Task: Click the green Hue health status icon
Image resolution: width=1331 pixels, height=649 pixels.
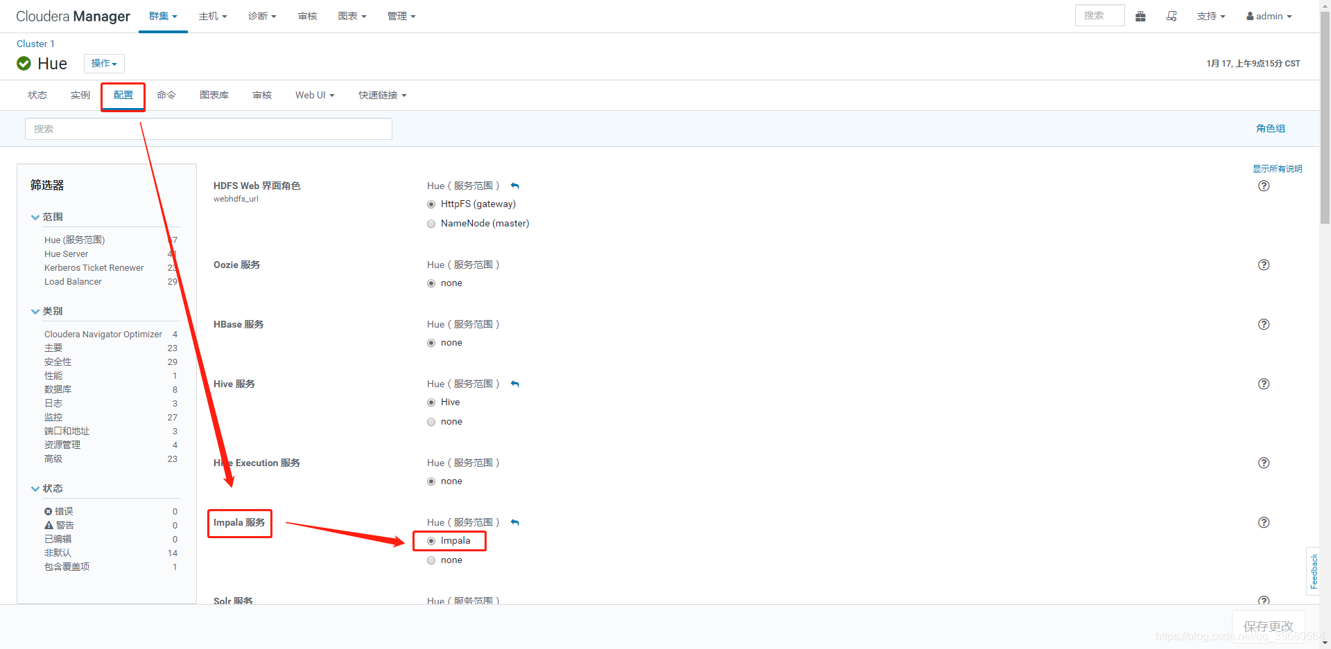Action: click(x=24, y=64)
